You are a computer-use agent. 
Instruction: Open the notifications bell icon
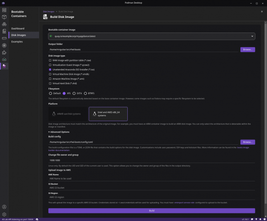[x=260, y=219]
